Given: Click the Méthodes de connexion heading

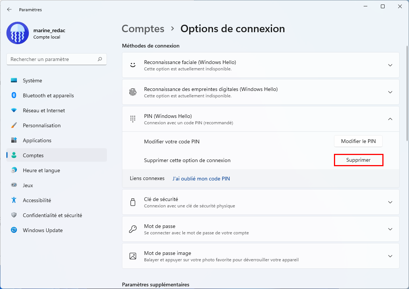Looking at the screenshot, I should pyautogui.click(x=151, y=46).
